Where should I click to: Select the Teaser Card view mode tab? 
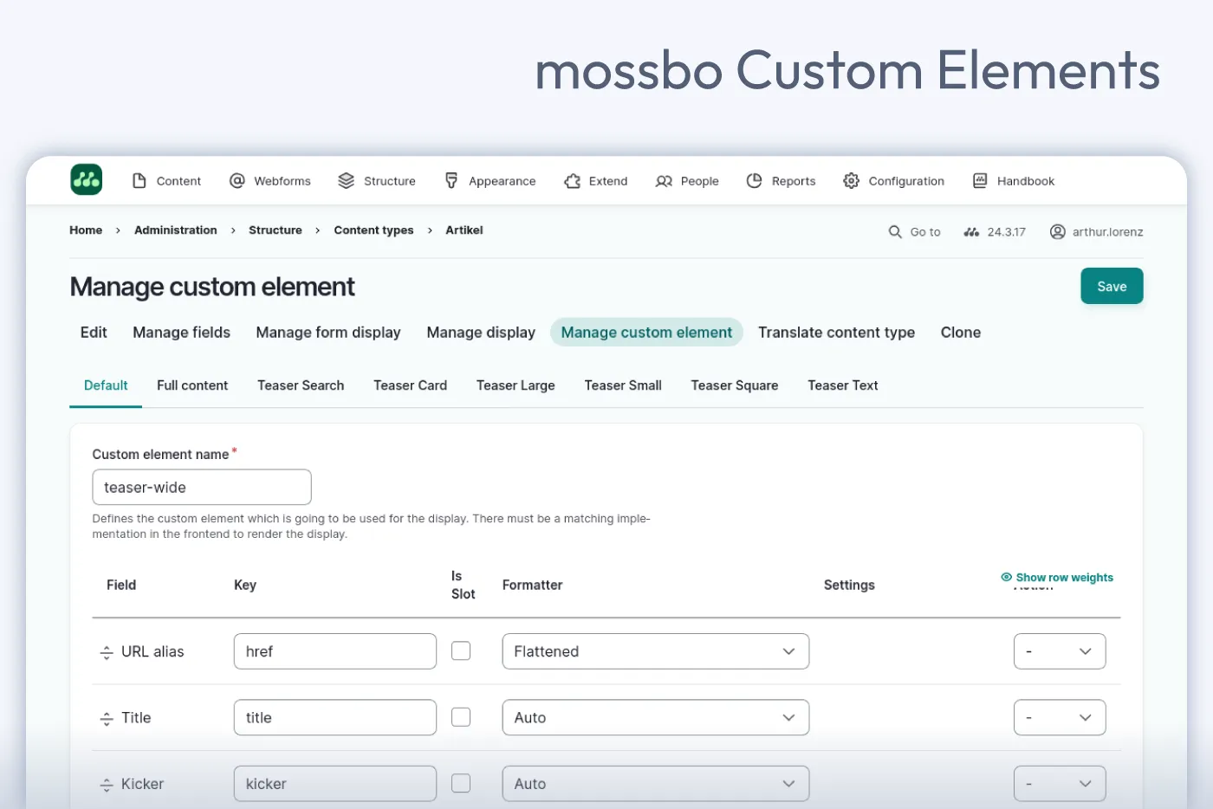(x=410, y=385)
